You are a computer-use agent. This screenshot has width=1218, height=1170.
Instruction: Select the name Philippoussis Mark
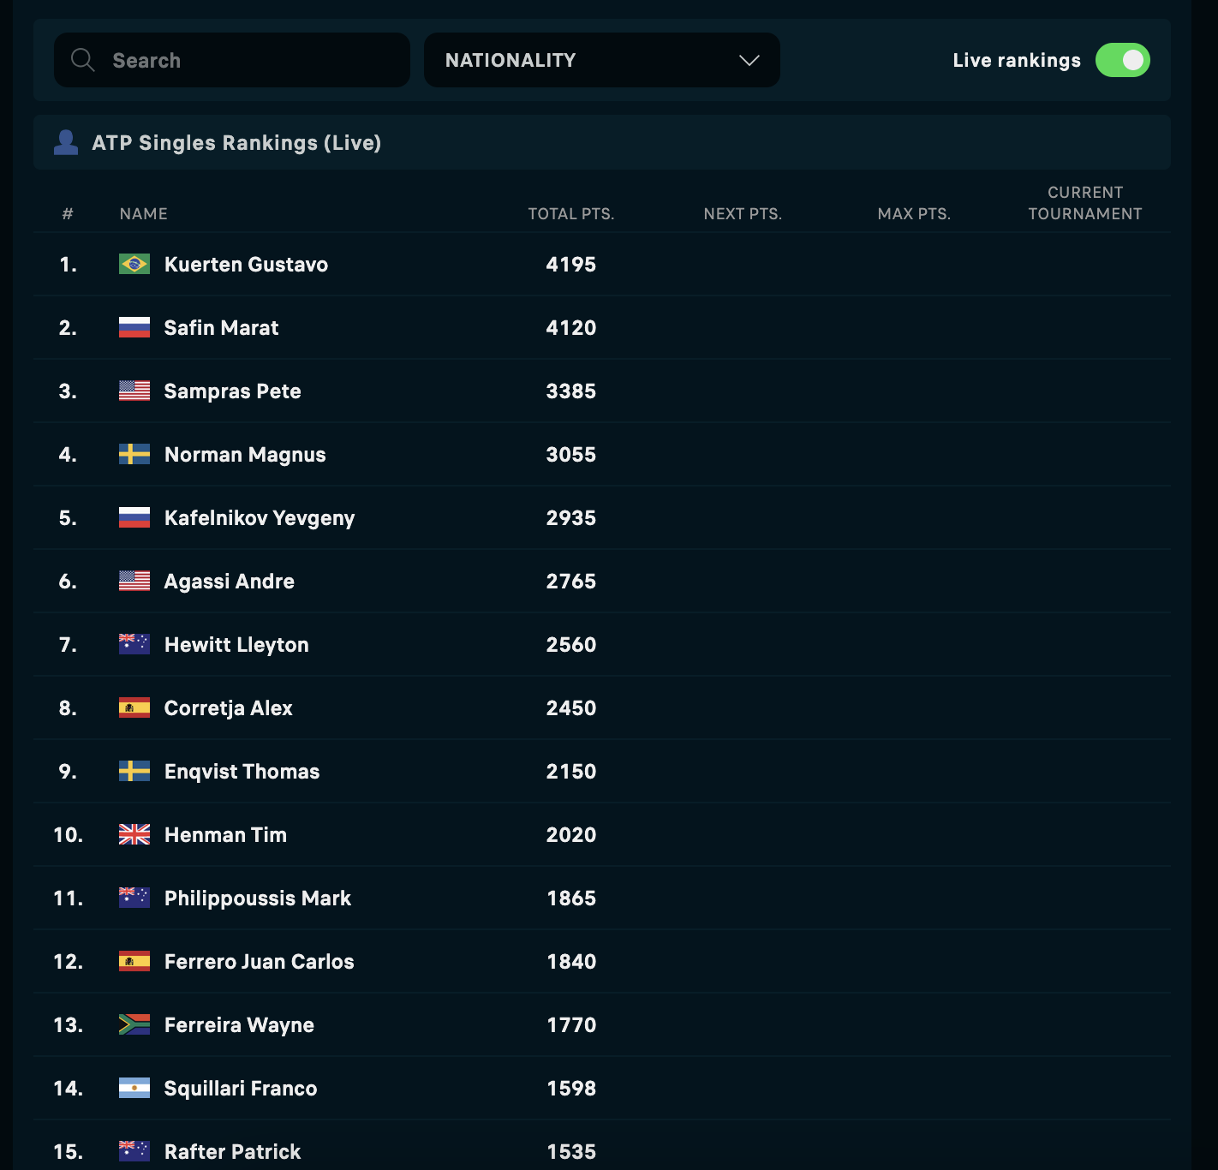[258, 898]
